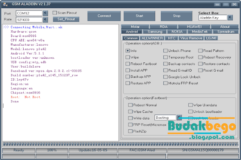Click the Connect button
Viewport: 241px width, 160px height.
click(x=104, y=16)
